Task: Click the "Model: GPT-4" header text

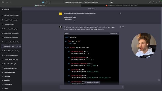Action: click(x=92, y=9)
